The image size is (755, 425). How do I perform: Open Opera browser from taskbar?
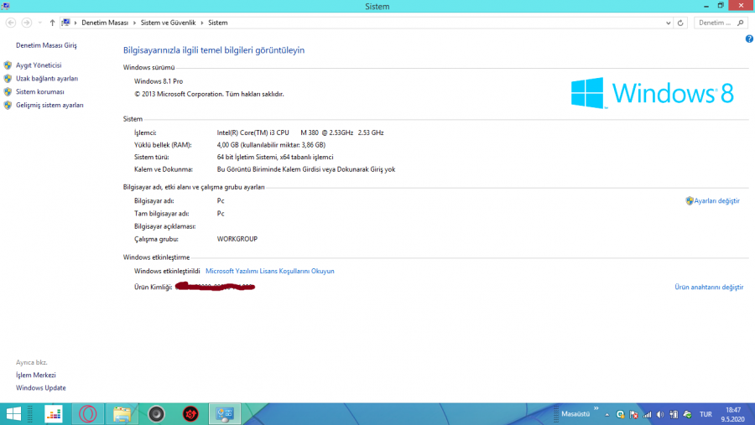87,414
